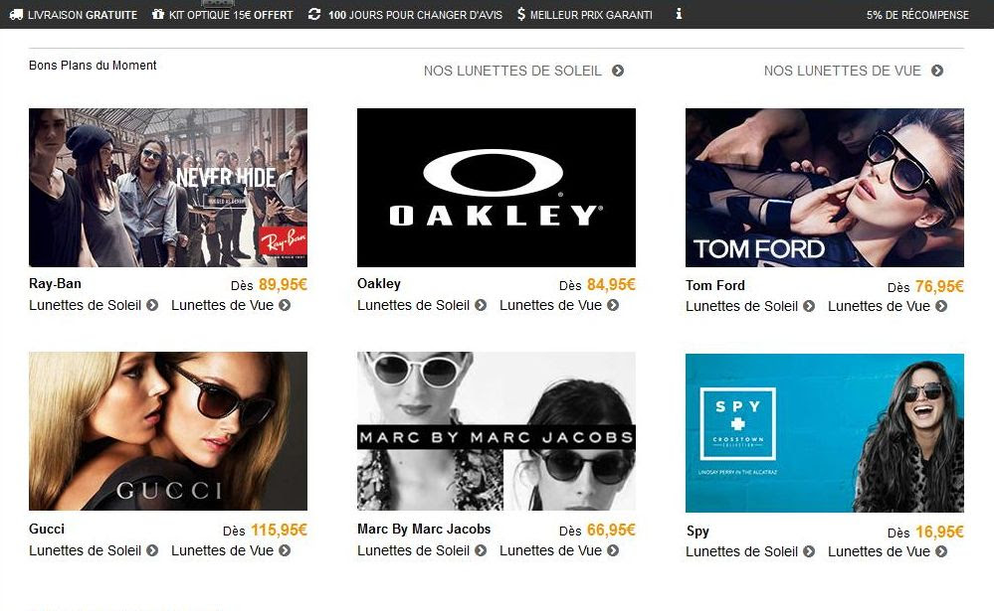Click the Gucci banner image

tap(168, 431)
